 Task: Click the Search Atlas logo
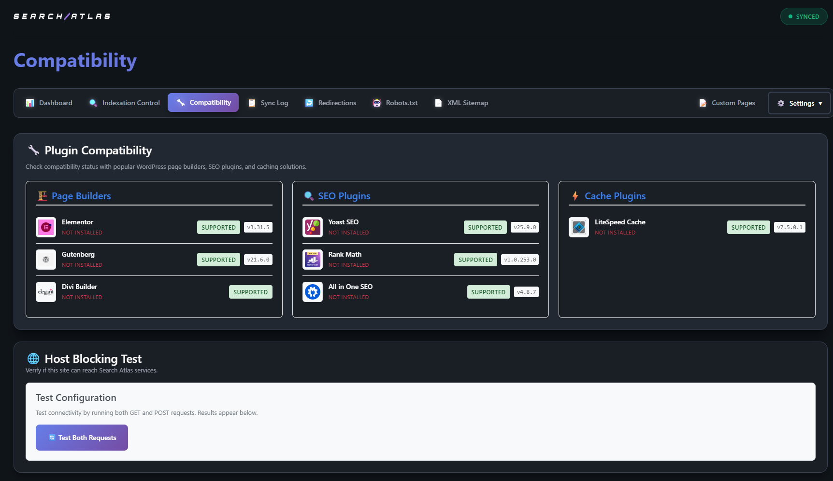pyautogui.click(x=62, y=16)
